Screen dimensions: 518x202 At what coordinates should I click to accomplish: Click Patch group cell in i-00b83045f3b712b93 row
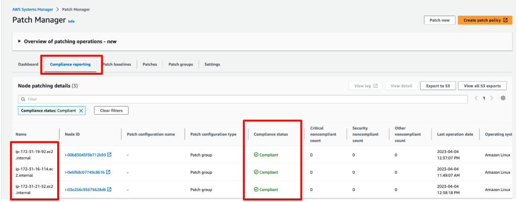click(201, 155)
